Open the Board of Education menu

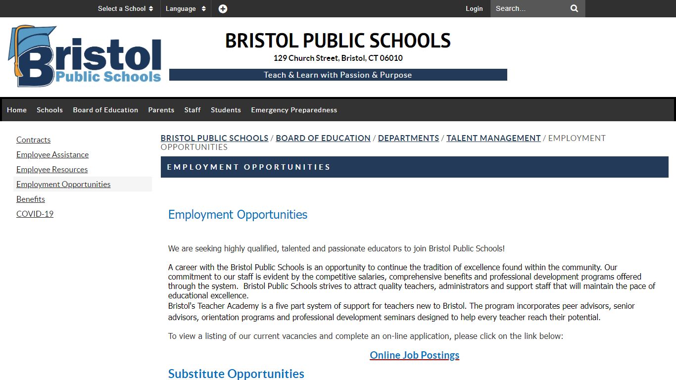(105, 110)
